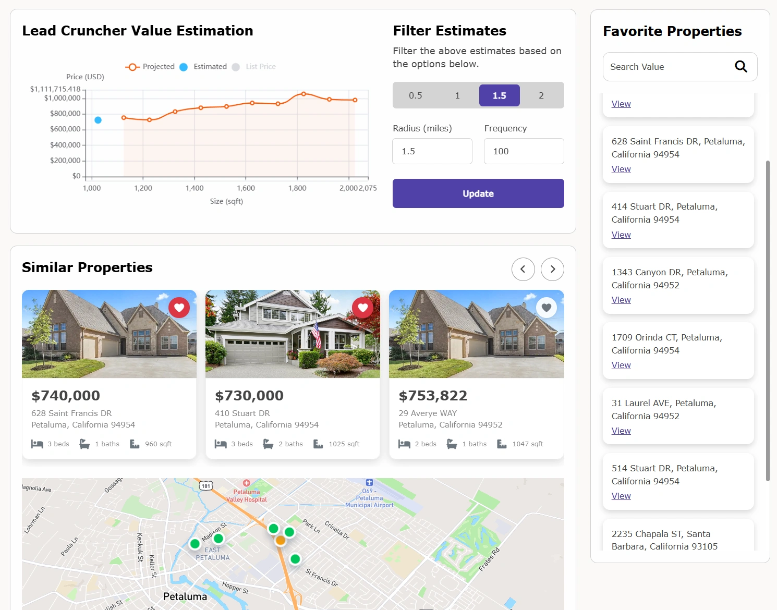This screenshot has height=610, width=777.
Task: Click the orange map marker on Petaluma map
Action: click(280, 541)
